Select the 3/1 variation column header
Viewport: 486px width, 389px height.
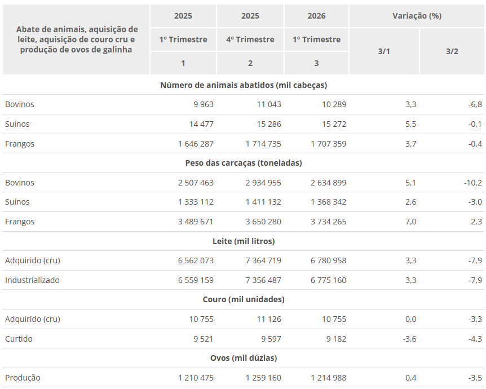(384, 51)
